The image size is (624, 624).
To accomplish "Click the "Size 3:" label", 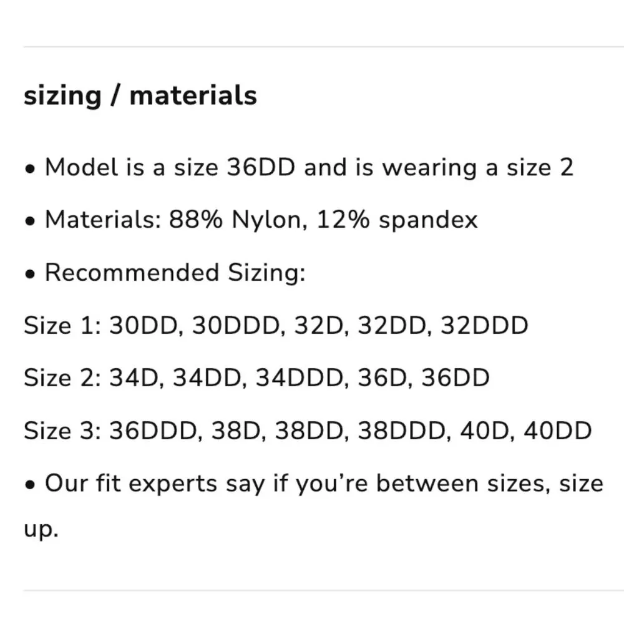I will [x=62, y=431].
